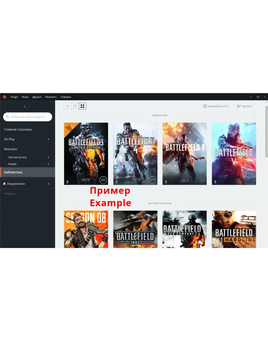This screenshot has width=268, height=341.
Task: Go to Главная страница home page
Action: [x=18, y=129]
